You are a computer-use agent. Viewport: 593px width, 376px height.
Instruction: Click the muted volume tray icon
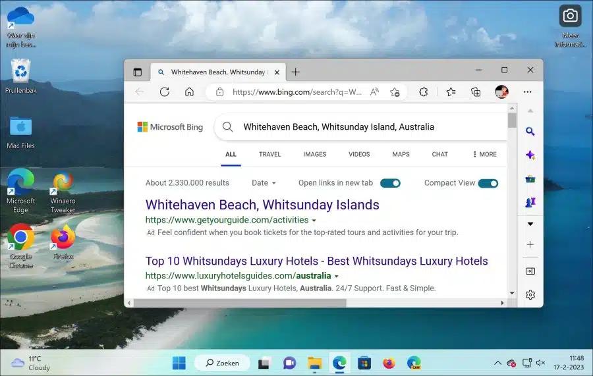pyautogui.click(x=540, y=363)
